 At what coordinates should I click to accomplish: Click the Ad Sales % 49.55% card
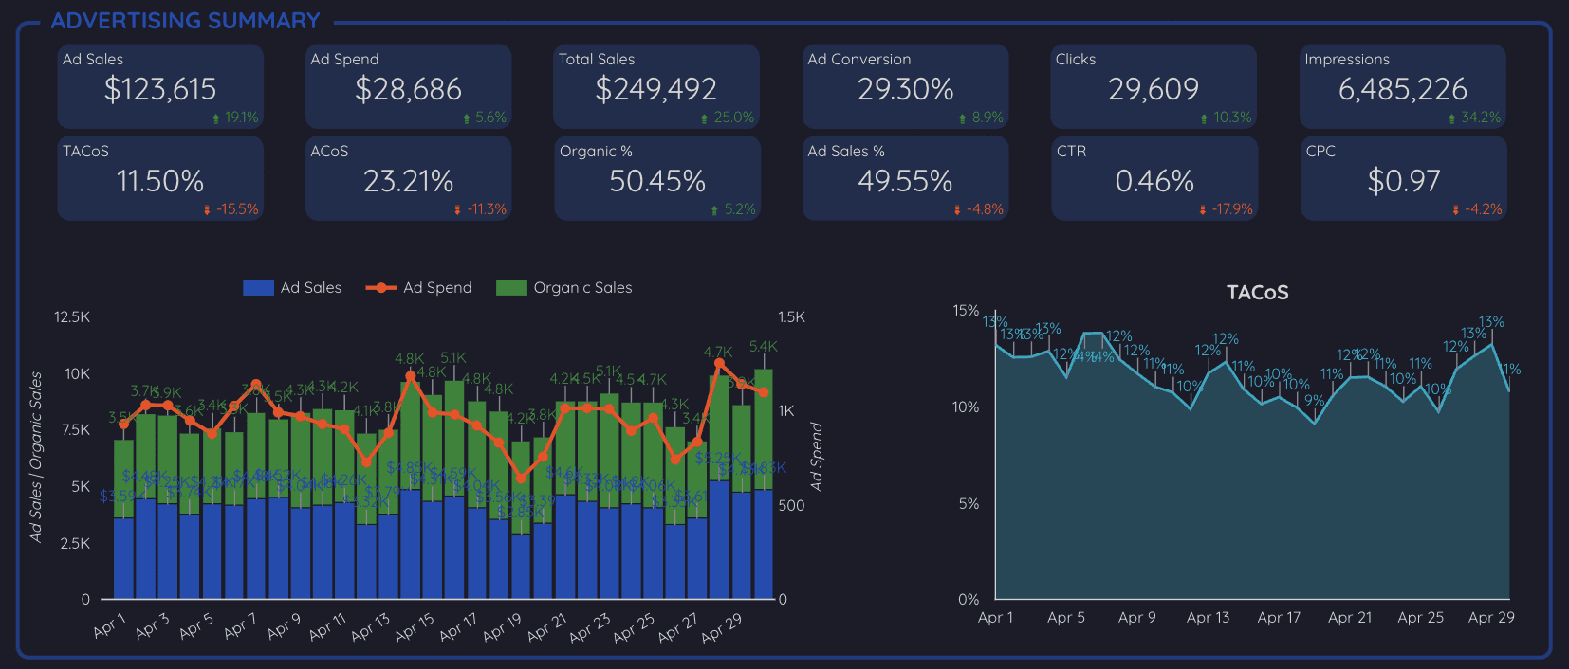905,178
